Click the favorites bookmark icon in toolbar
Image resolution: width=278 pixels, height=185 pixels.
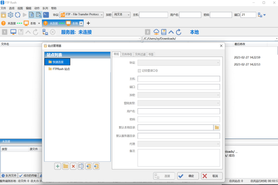point(4,15)
